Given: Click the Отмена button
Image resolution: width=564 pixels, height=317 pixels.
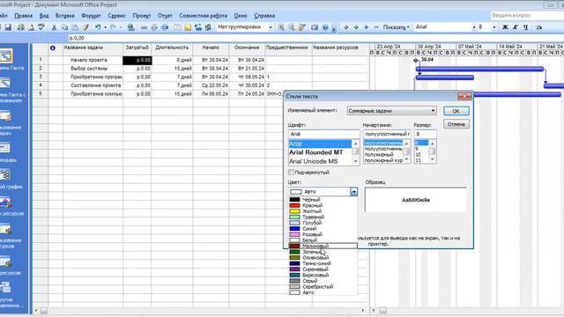Looking at the screenshot, I should (x=456, y=124).
